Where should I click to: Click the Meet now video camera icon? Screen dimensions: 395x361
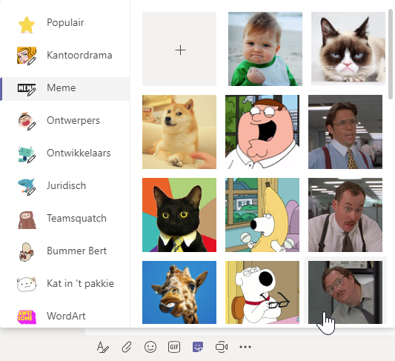[x=222, y=347]
